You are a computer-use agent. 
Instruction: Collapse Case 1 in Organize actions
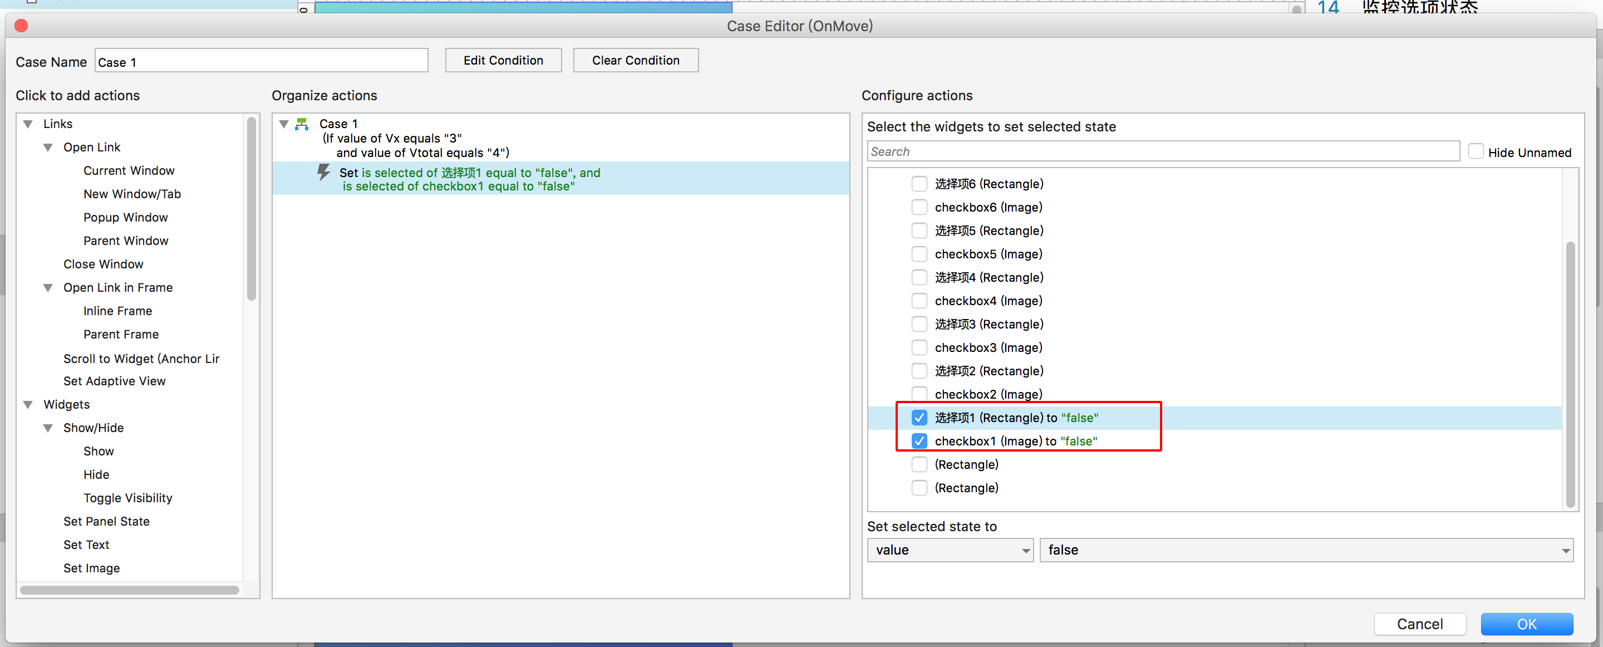coord(284,124)
